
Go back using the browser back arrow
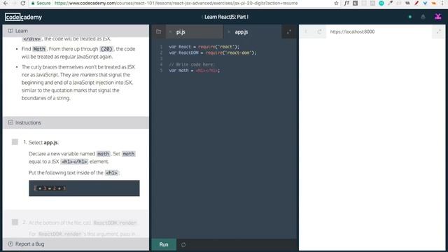(x=6, y=3)
